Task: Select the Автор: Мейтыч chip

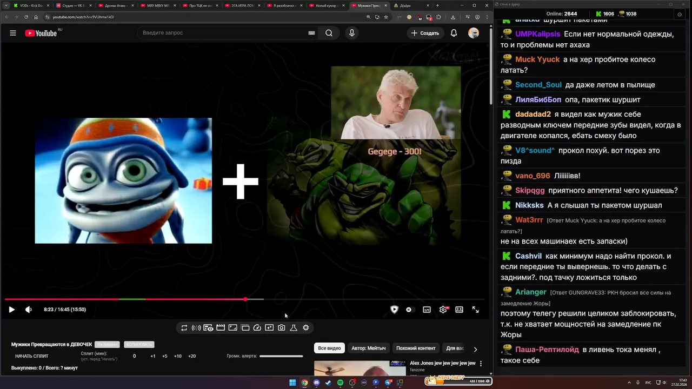Action: pos(369,348)
